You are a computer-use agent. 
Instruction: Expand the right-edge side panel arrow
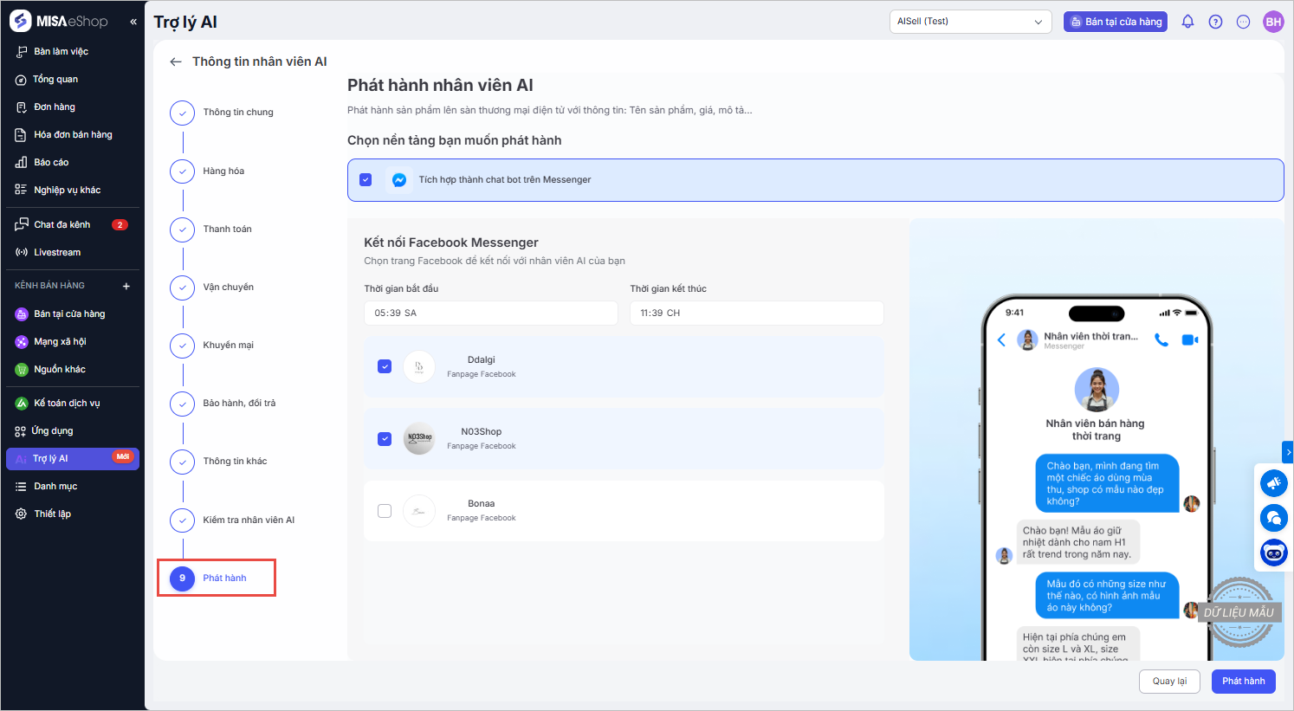[x=1288, y=452]
